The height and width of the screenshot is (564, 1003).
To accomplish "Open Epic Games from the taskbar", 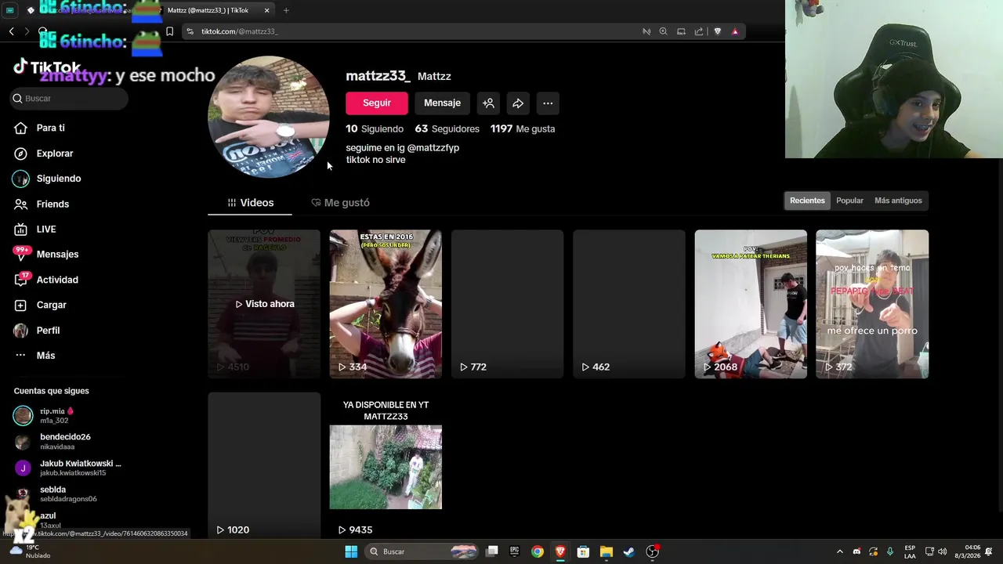I will 514,551.
